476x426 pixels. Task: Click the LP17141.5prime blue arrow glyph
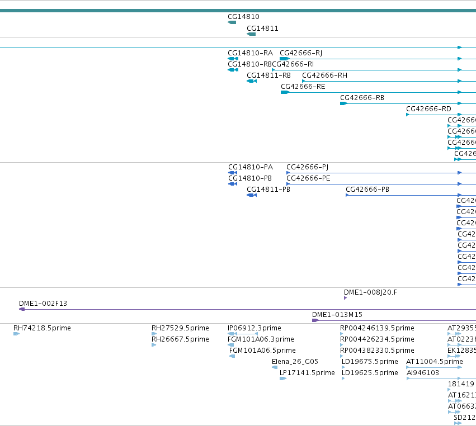coord(283,378)
